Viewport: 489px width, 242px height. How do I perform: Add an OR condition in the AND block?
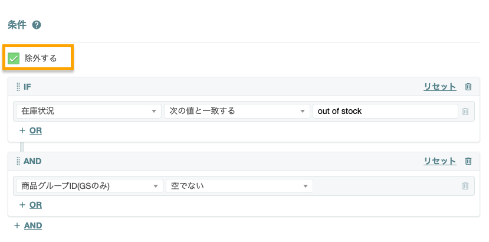click(35, 205)
